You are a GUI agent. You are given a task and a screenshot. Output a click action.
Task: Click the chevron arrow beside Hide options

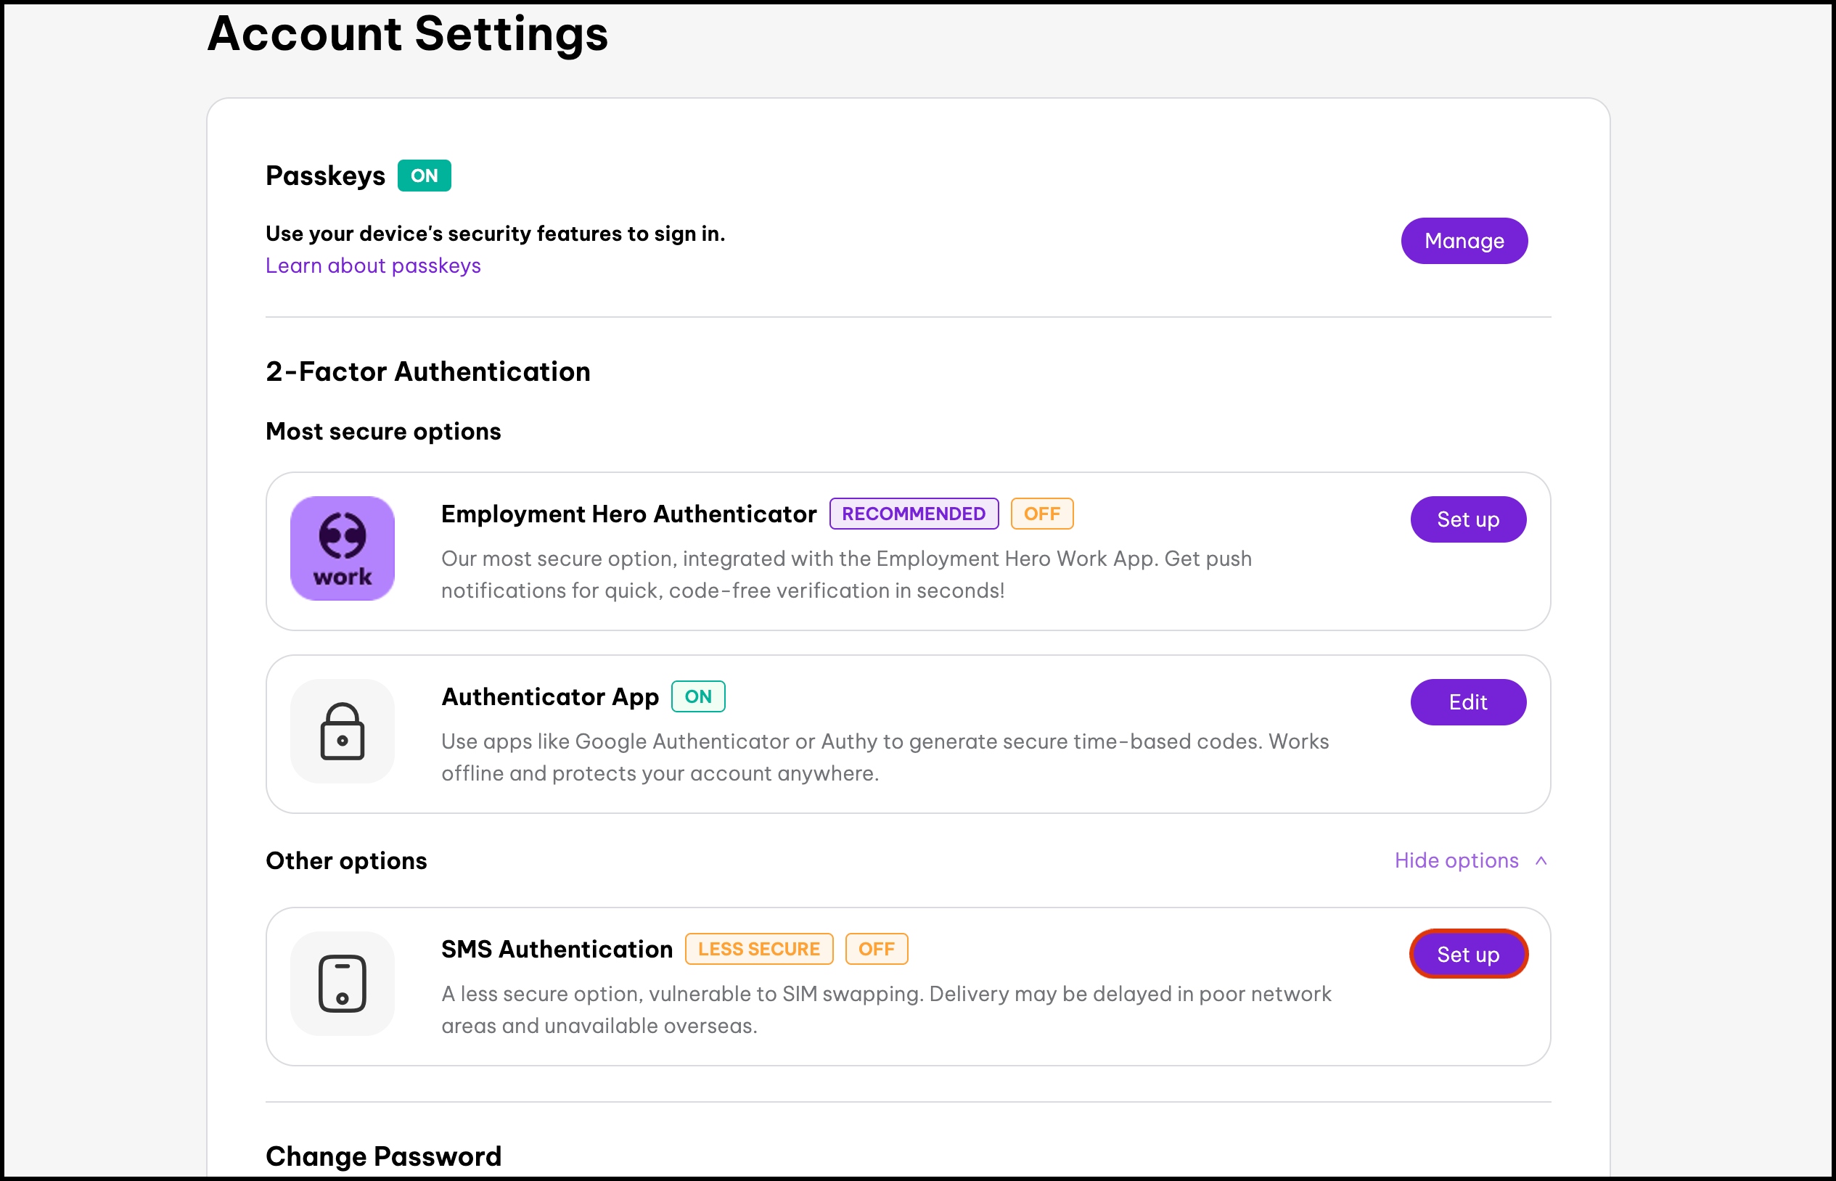click(x=1541, y=860)
